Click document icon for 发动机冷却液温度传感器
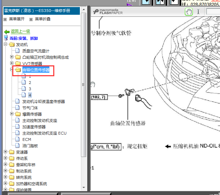The image size is (220, 195). [x=18, y=101]
